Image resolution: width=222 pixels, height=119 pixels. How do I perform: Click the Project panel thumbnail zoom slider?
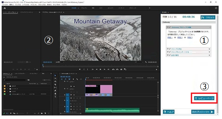[18, 113]
